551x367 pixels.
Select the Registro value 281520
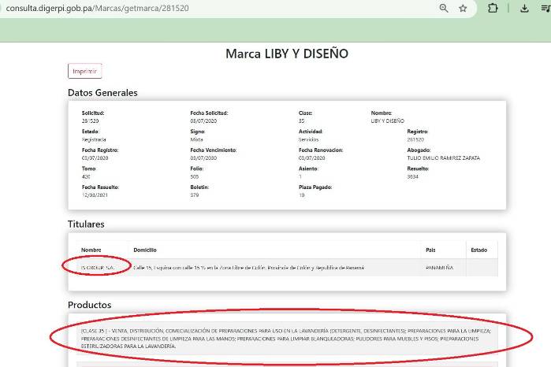click(415, 139)
